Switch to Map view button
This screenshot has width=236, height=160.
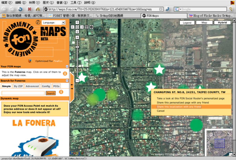coord(204,22)
